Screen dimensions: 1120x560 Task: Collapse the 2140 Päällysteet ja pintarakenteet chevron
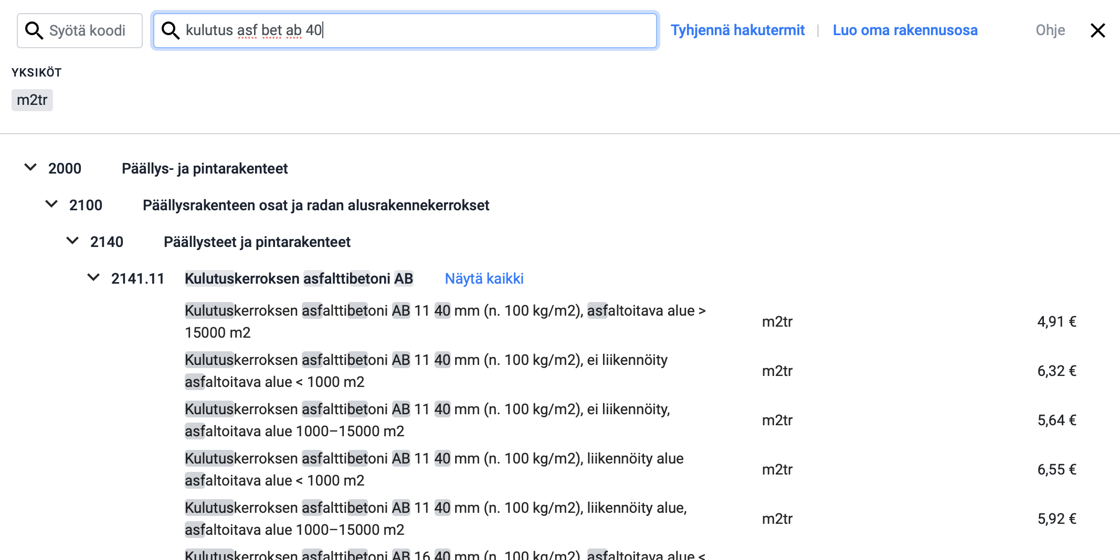pyautogui.click(x=72, y=241)
